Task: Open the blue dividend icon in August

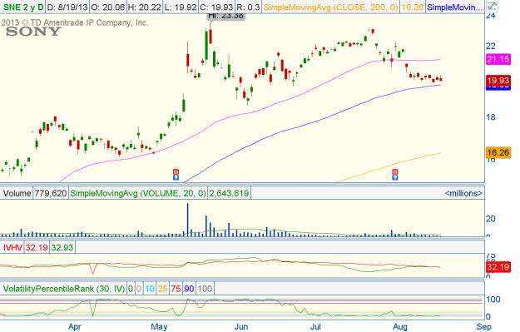Action: click(395, 177)
